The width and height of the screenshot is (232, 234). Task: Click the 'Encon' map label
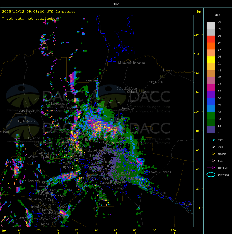167,70
